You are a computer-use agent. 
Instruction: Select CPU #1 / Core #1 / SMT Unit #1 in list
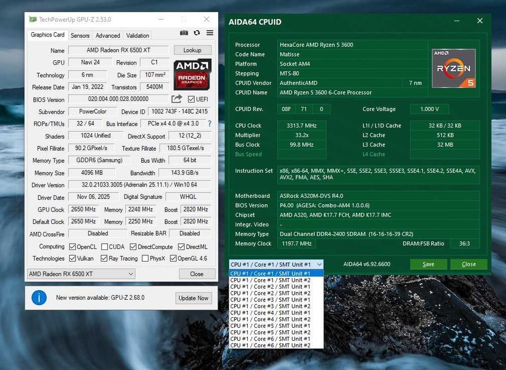pos(276,273)
